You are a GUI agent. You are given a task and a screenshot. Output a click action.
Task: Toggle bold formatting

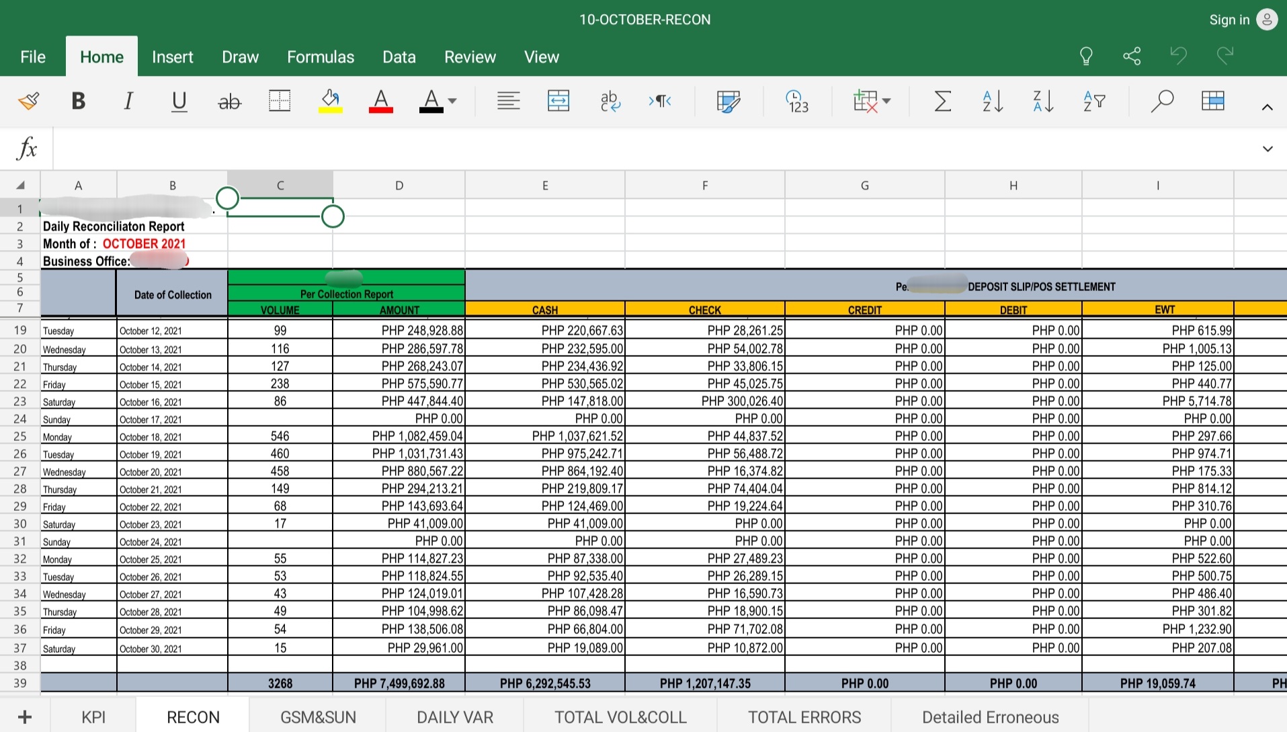point(78,101)
